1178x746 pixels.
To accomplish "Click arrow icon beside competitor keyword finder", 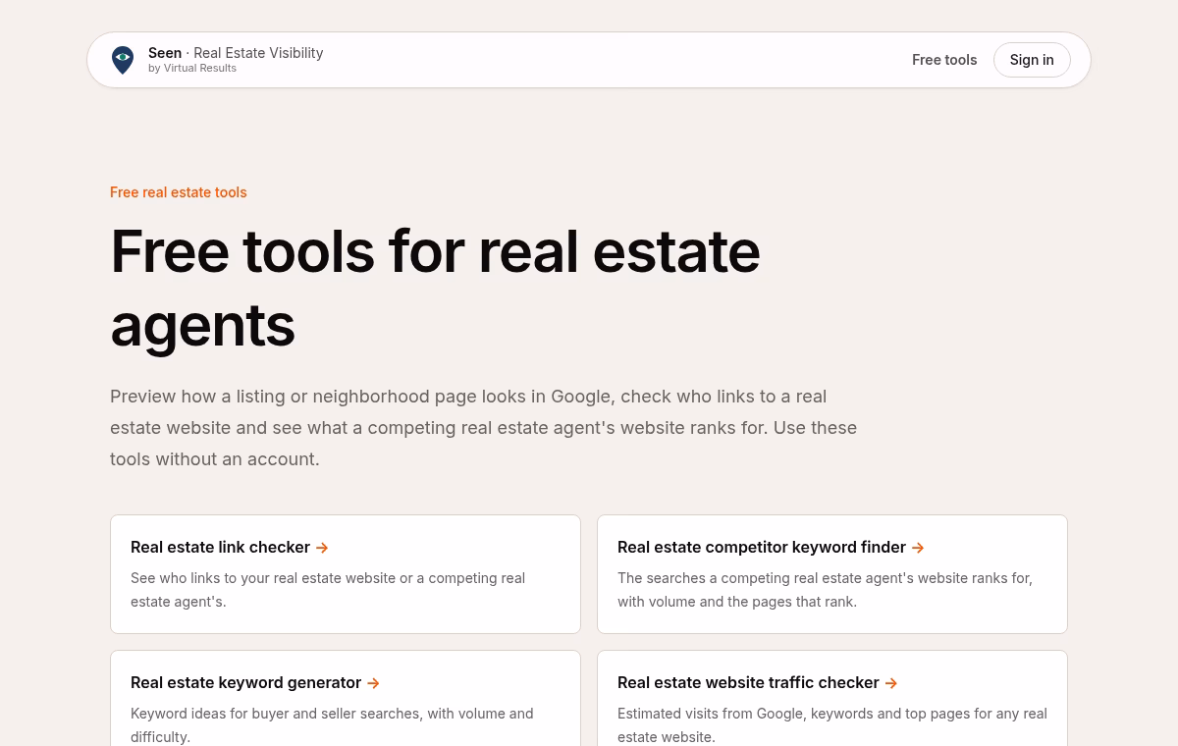I will coord(918,548).
